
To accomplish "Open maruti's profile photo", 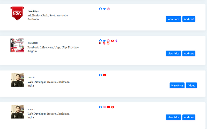I will click(17, 80).
